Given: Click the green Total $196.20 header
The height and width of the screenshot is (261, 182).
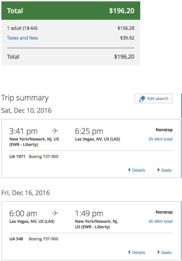Looking at the screenshot, I should coord(71,10).
